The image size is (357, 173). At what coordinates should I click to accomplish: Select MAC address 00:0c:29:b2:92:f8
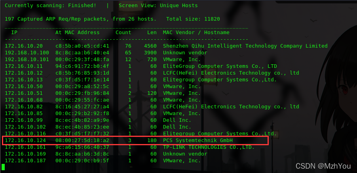click(x=82, y=113)
